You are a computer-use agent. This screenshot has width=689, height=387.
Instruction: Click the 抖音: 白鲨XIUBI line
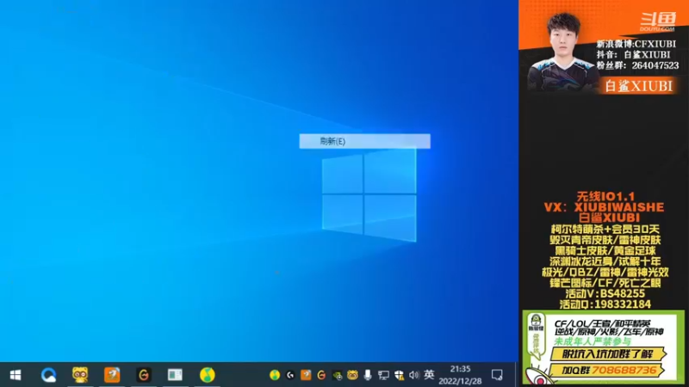633,55
